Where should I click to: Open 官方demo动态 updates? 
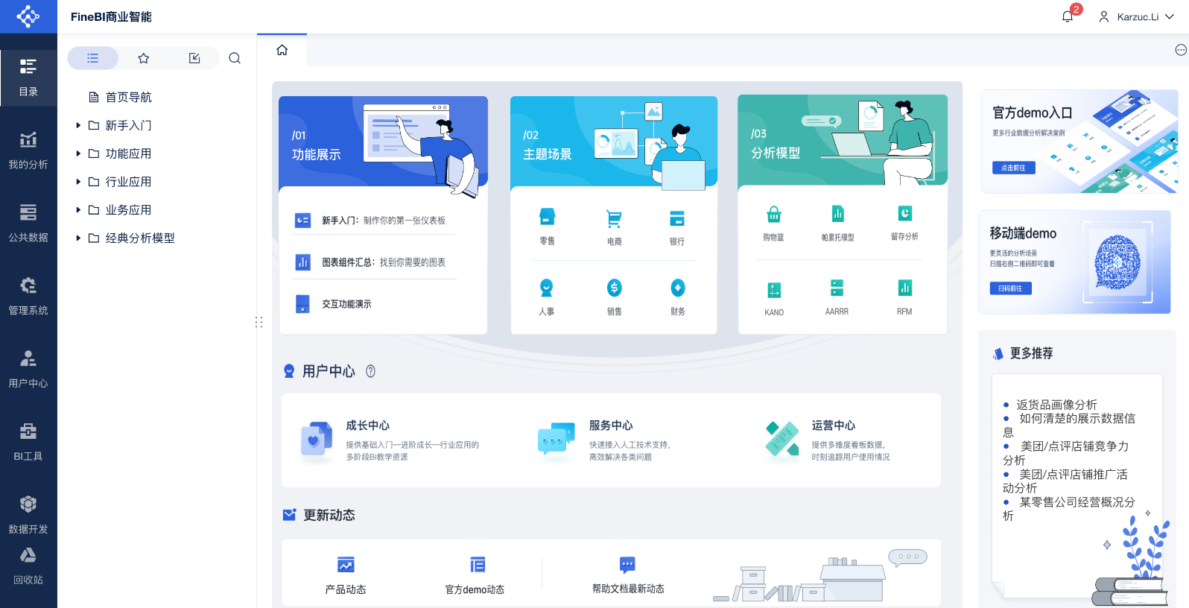coord(475,574)
